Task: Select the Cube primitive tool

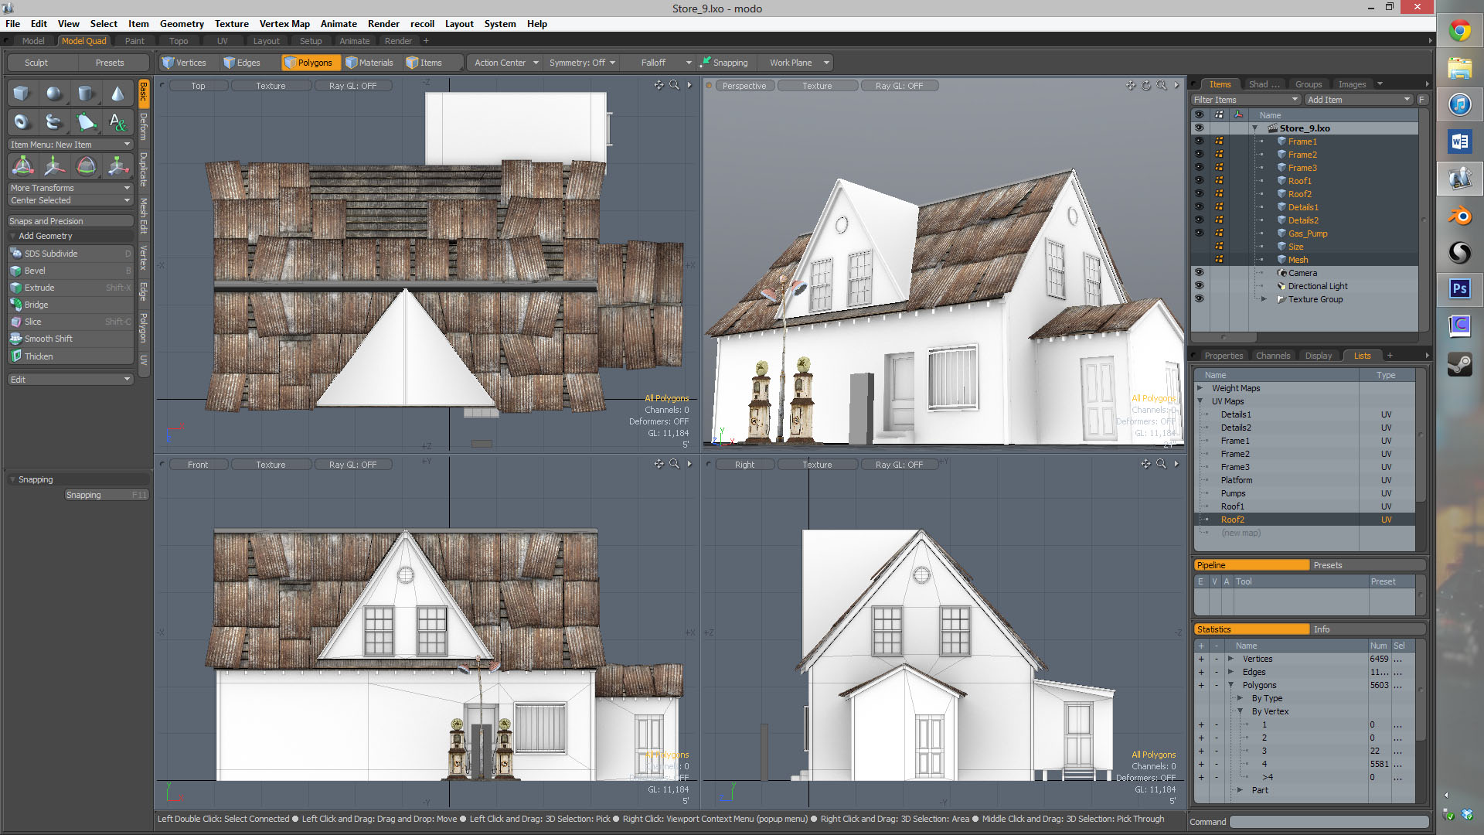Action: tap(22, 94)
